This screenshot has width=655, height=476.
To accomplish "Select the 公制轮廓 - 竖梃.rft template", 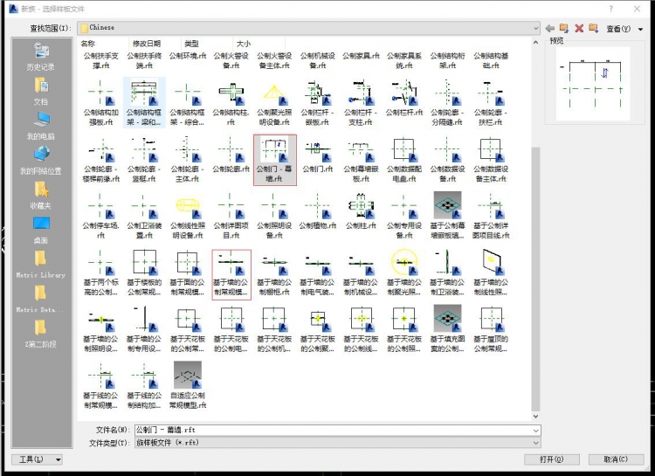I will click(144, 160).
